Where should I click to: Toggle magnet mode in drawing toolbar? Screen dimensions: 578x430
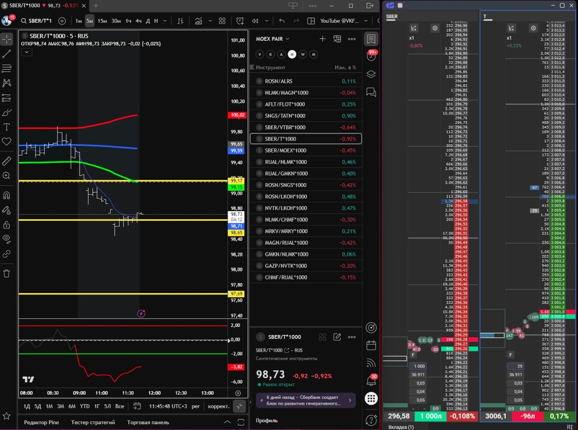[x=7, y=195]
